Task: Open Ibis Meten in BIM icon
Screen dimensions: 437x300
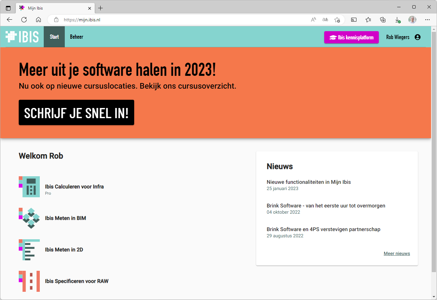Action: click(29, 218)
